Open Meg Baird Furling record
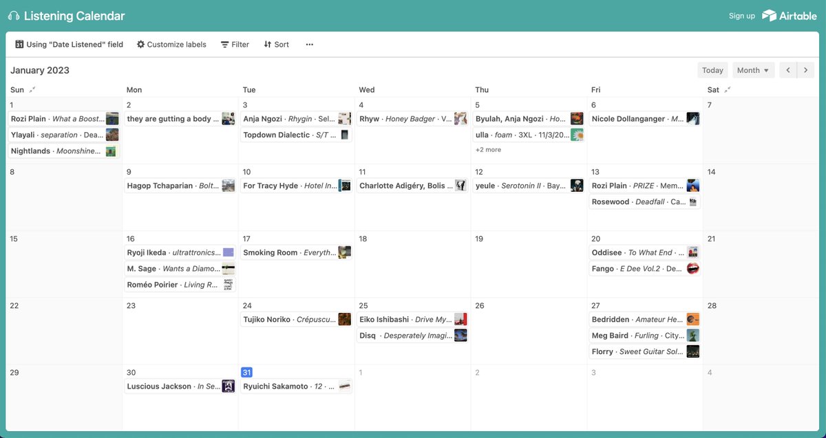 pos(646,336)
